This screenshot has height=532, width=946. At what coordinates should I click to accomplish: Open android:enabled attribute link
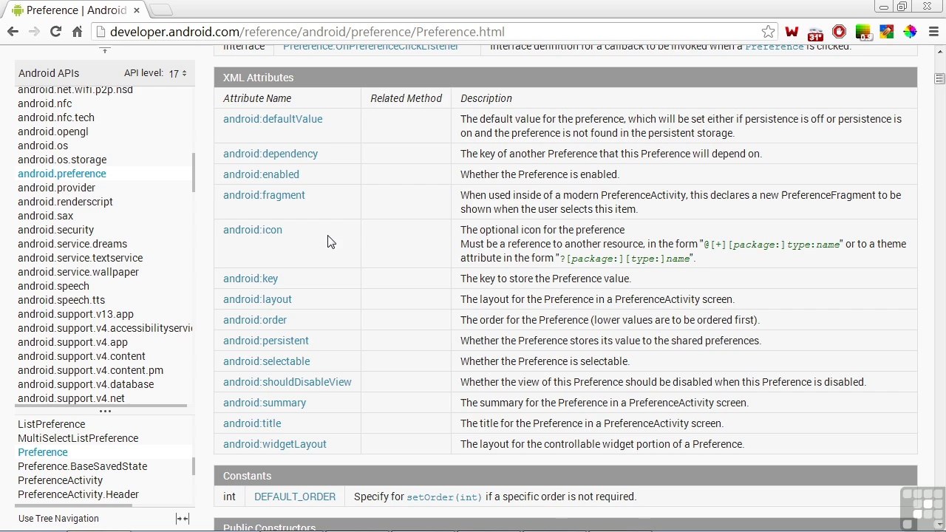pyautogui.click(x=261, y=174)
